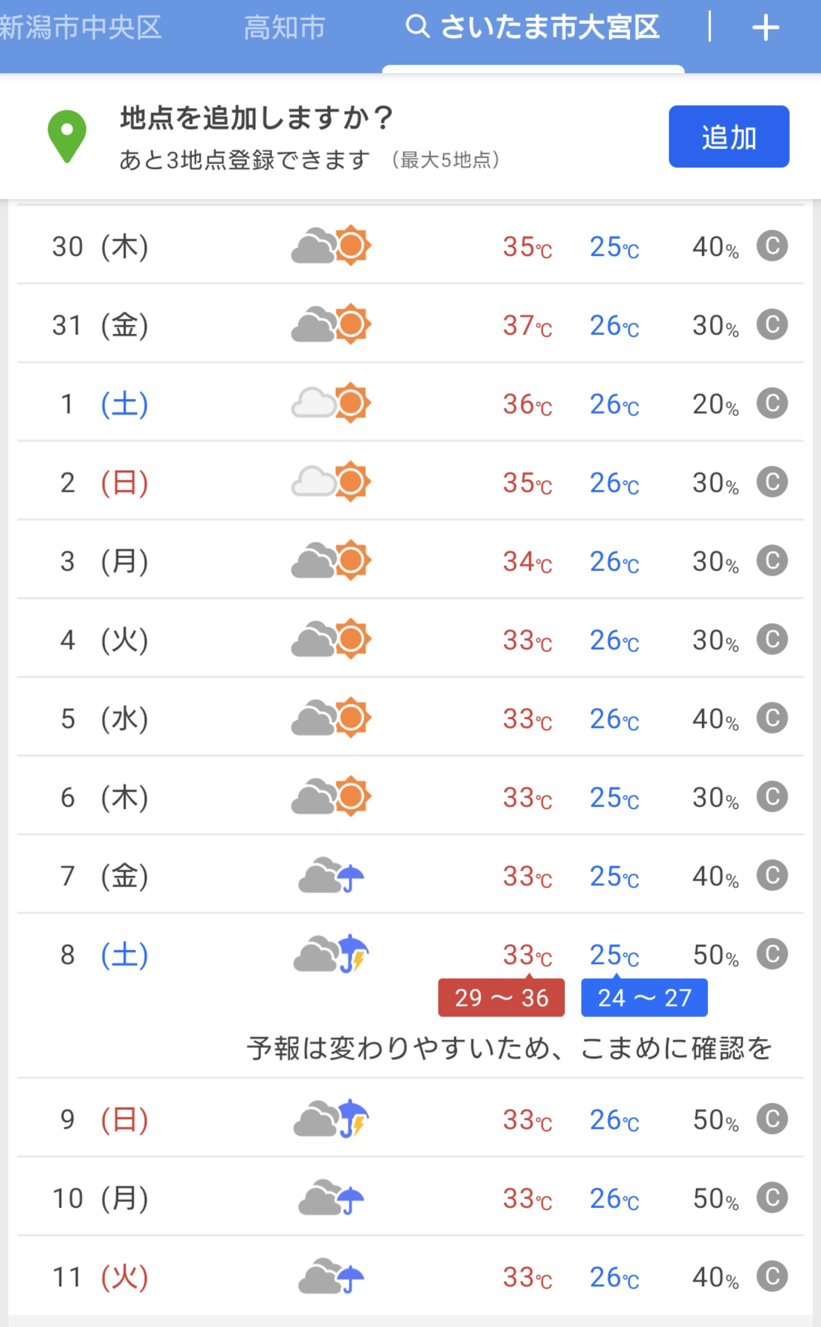This screenshot has width=821, height=1327.
Task: Tap the thunderstorm umbrella icon for 8 (土)
Action: click(331, 954)
